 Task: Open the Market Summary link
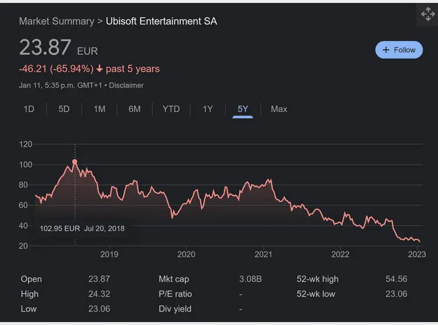pos(56,21)
